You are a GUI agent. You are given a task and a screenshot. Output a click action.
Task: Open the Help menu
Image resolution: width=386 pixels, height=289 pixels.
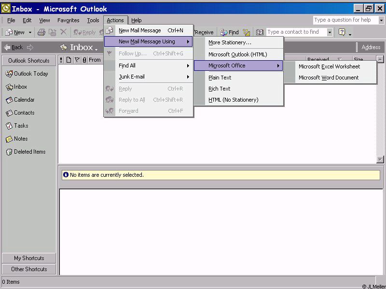(x=136, y=20)
